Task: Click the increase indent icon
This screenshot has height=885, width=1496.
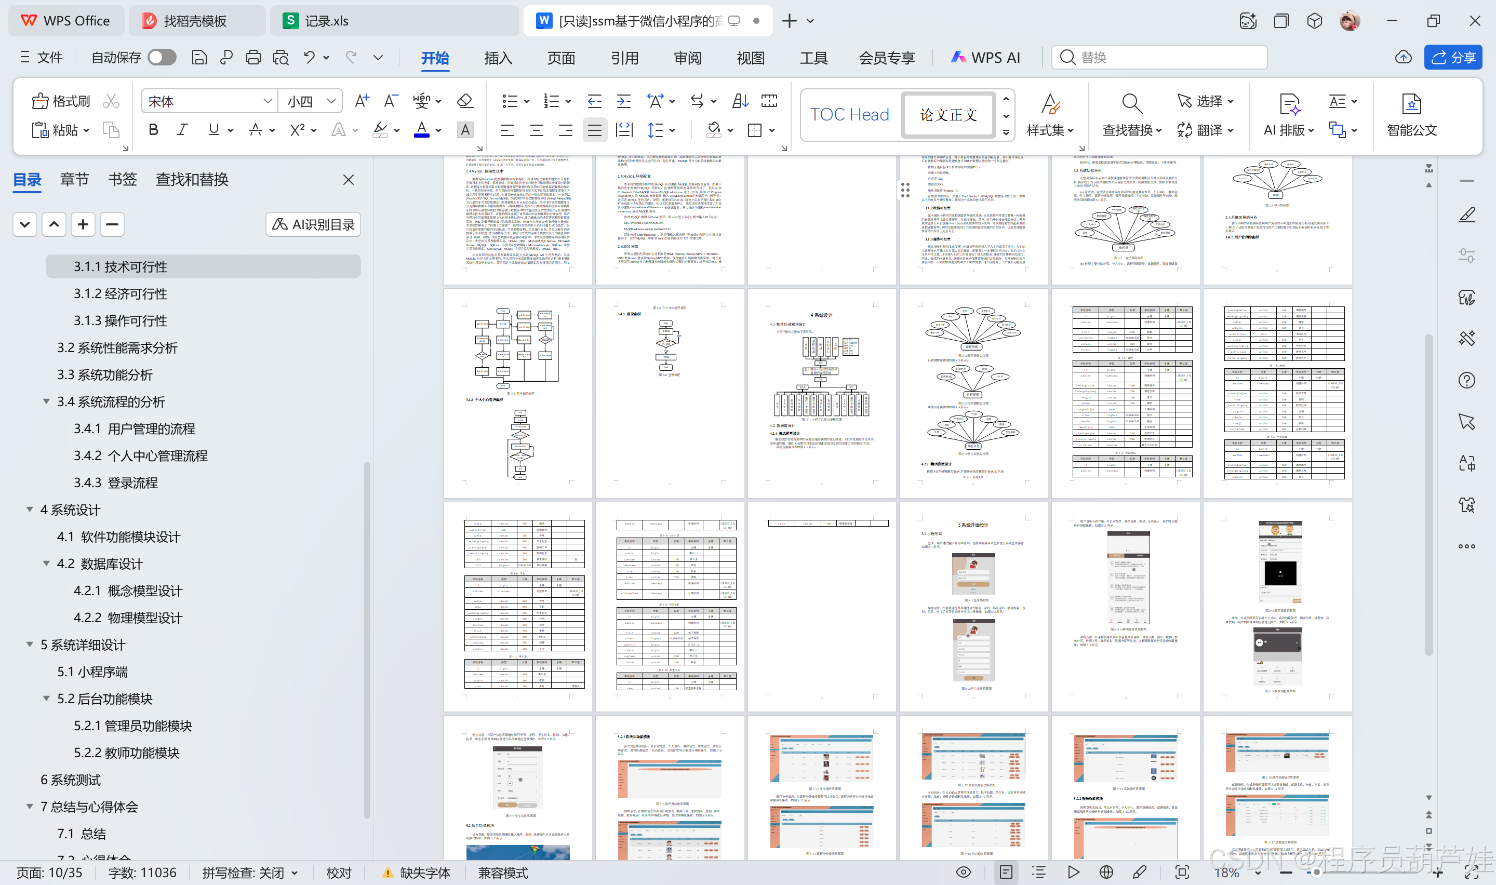Action: click(624, 101)
